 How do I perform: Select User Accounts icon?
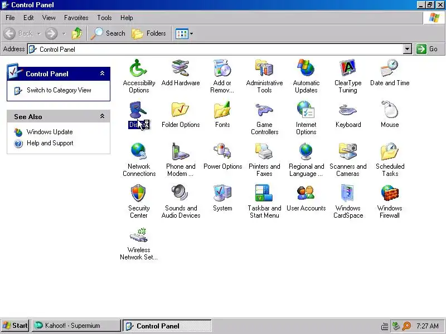306,194
